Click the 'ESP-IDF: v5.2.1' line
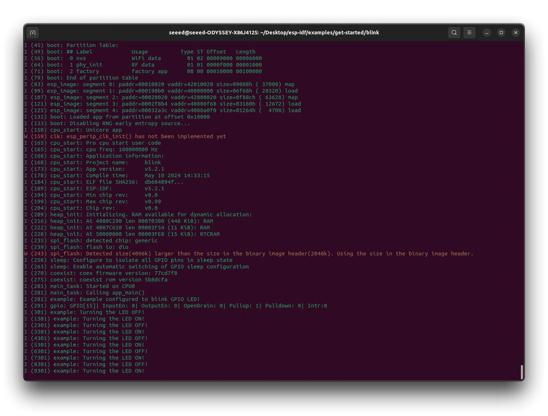Viewport: 548px width, 416px height. [94, 188]
